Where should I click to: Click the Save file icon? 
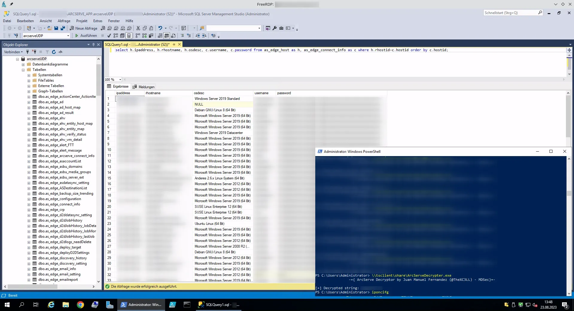coord(56,28)
